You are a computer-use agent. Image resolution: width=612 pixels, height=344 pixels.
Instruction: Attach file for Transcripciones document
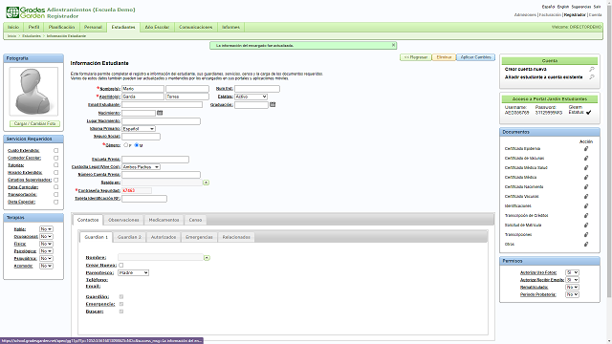point(586,234)
